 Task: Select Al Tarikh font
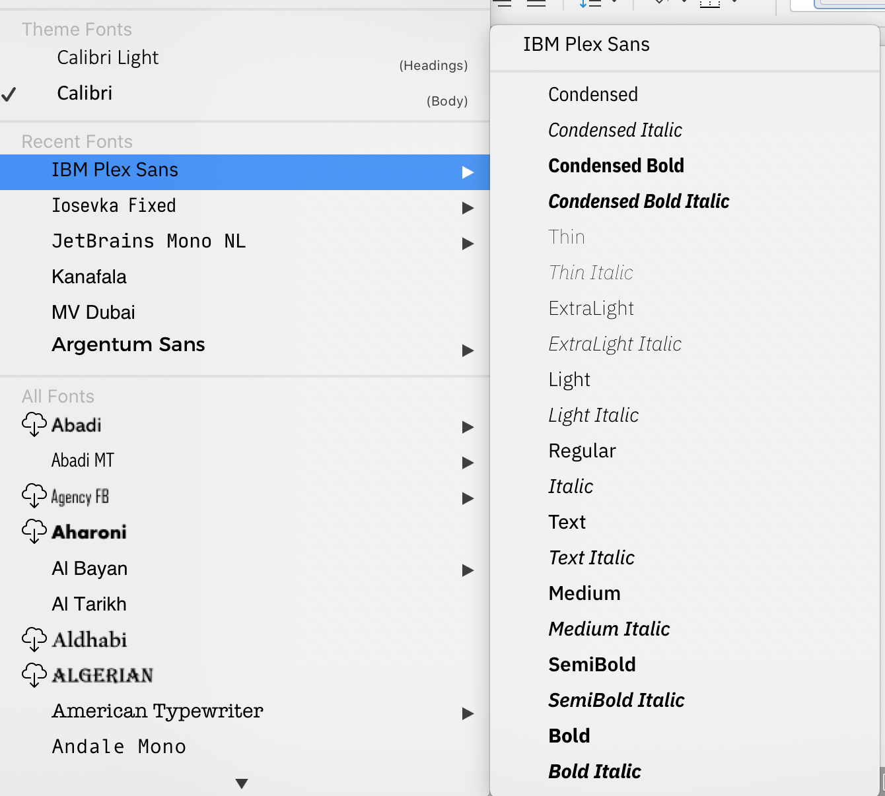[89, 604]
